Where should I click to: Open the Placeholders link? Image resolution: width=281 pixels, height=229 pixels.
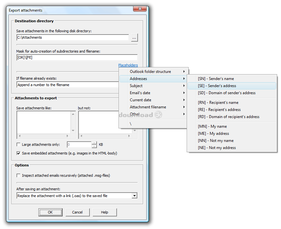tap(128, 65)
